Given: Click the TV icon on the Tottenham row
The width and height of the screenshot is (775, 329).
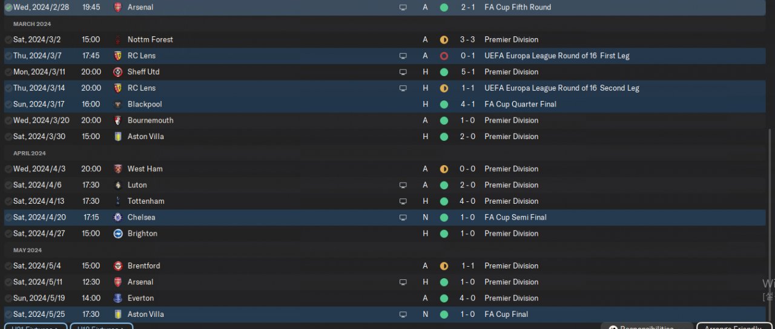Looking at the screenshot, I should point(403,201).
